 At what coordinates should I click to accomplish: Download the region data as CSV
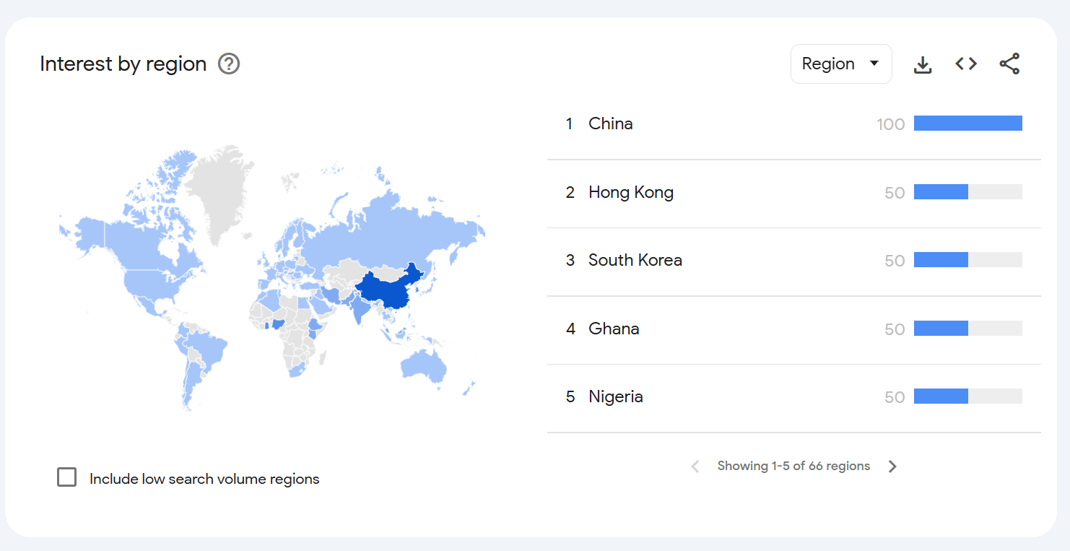pyautogui.click(x=923, y=64)
